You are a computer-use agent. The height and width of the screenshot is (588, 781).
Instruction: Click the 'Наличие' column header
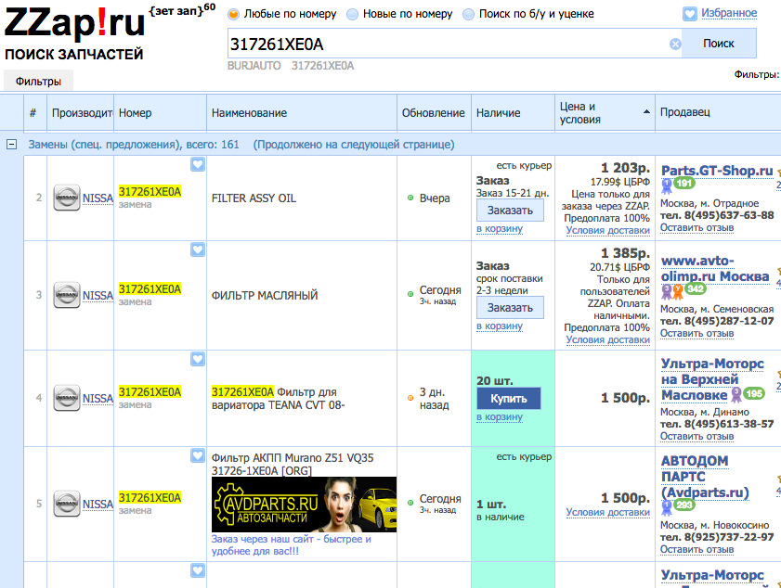click(498, 113)
